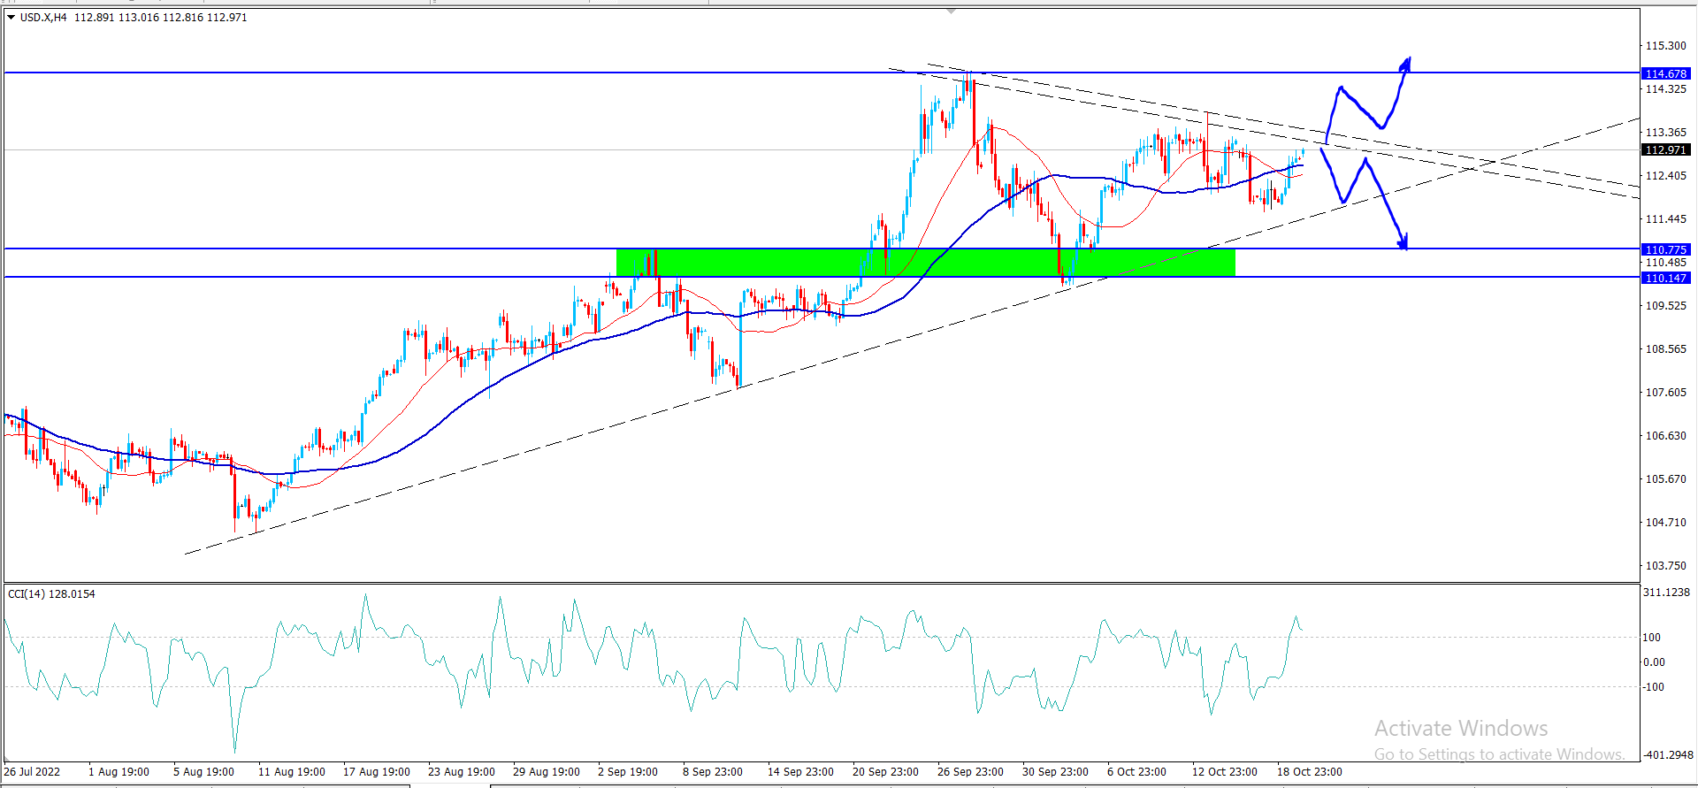1698x788 pixels.
Task: Click the 20 Sep 23:00 time label
Action: pyautogui.click(x=885, y=771)
